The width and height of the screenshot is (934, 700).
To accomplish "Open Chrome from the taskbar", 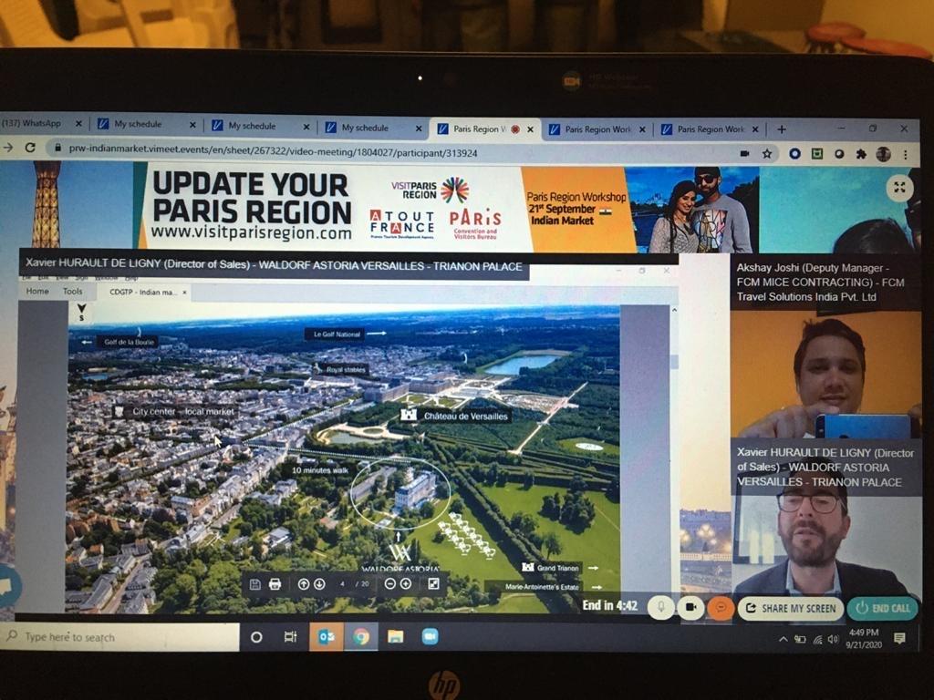I will tap(360, 637).
